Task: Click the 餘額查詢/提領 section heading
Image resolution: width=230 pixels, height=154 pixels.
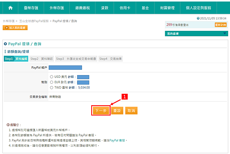Action: tap(18, 51)
